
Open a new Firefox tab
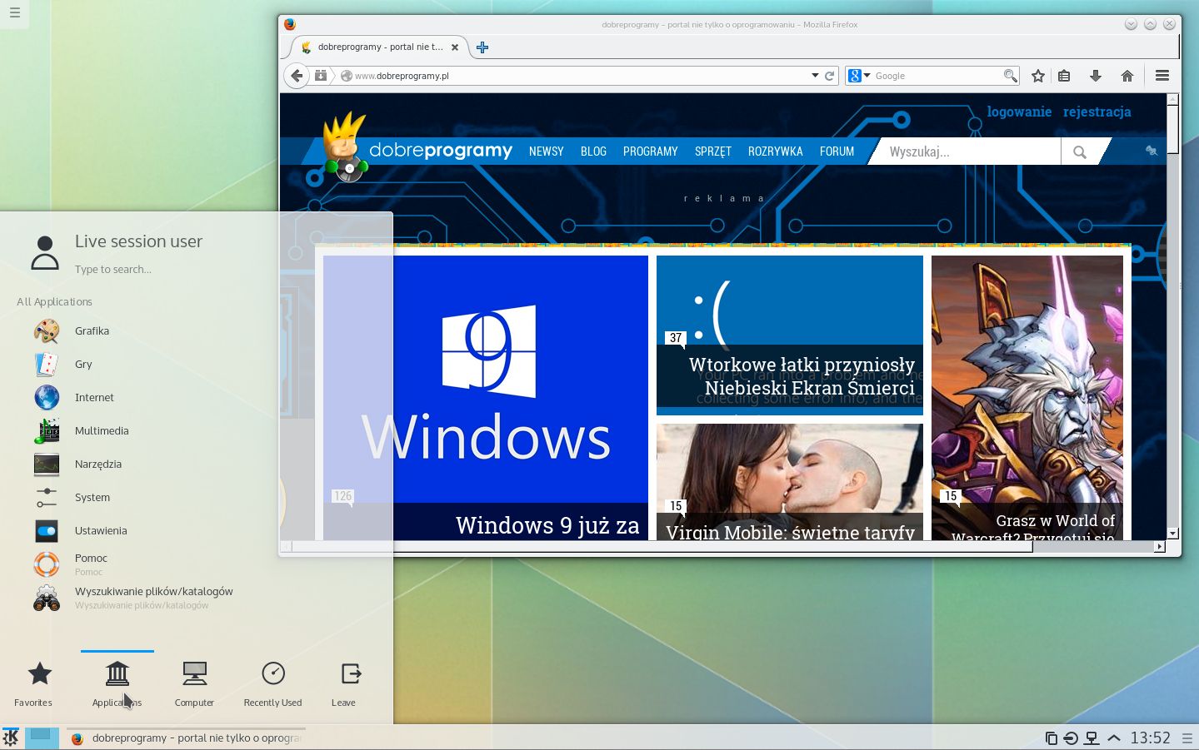pos(482,47)
